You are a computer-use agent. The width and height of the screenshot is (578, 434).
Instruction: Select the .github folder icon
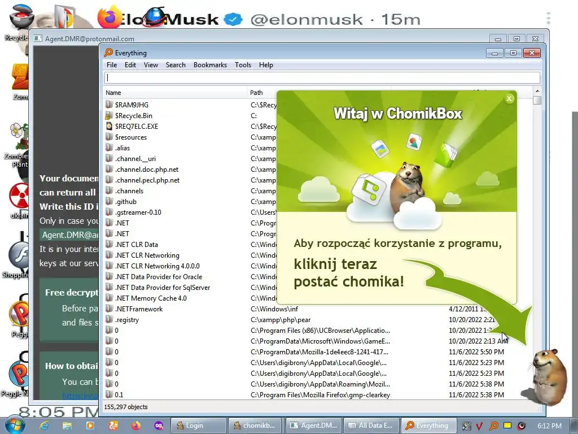(109, 202)
